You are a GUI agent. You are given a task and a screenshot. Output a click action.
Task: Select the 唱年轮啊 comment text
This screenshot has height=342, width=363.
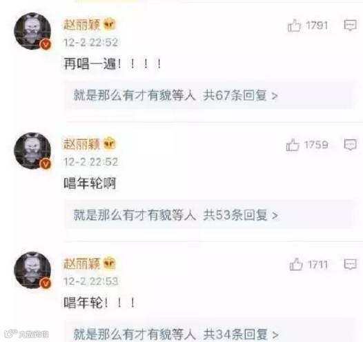[x=90, y=183]
